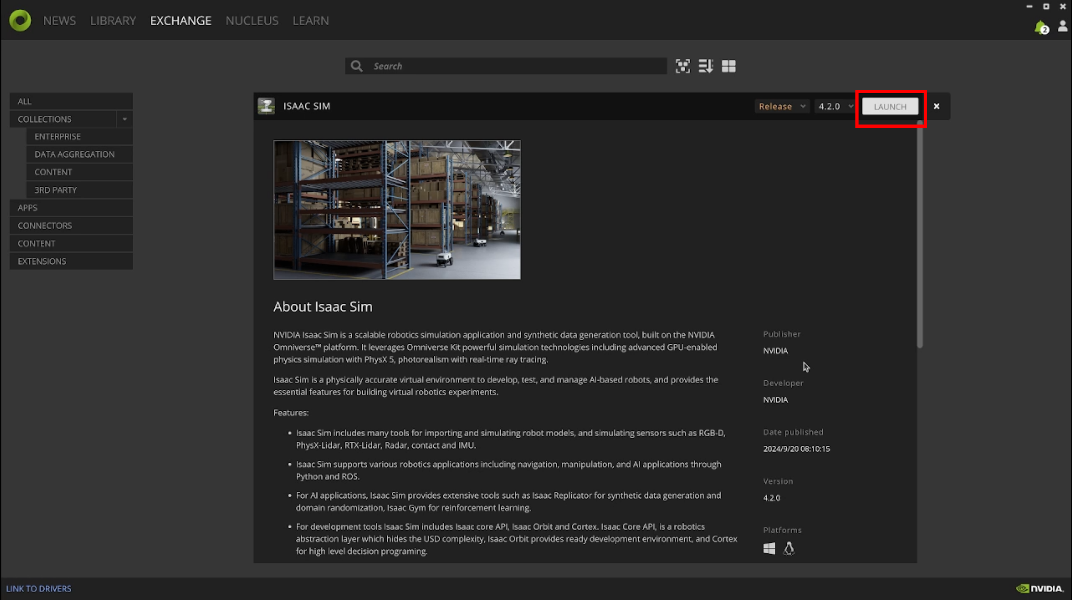Open the Nucleus tab
Image resolution: width=1072 pixels, height=600 pixels.
tap(252, 20)
